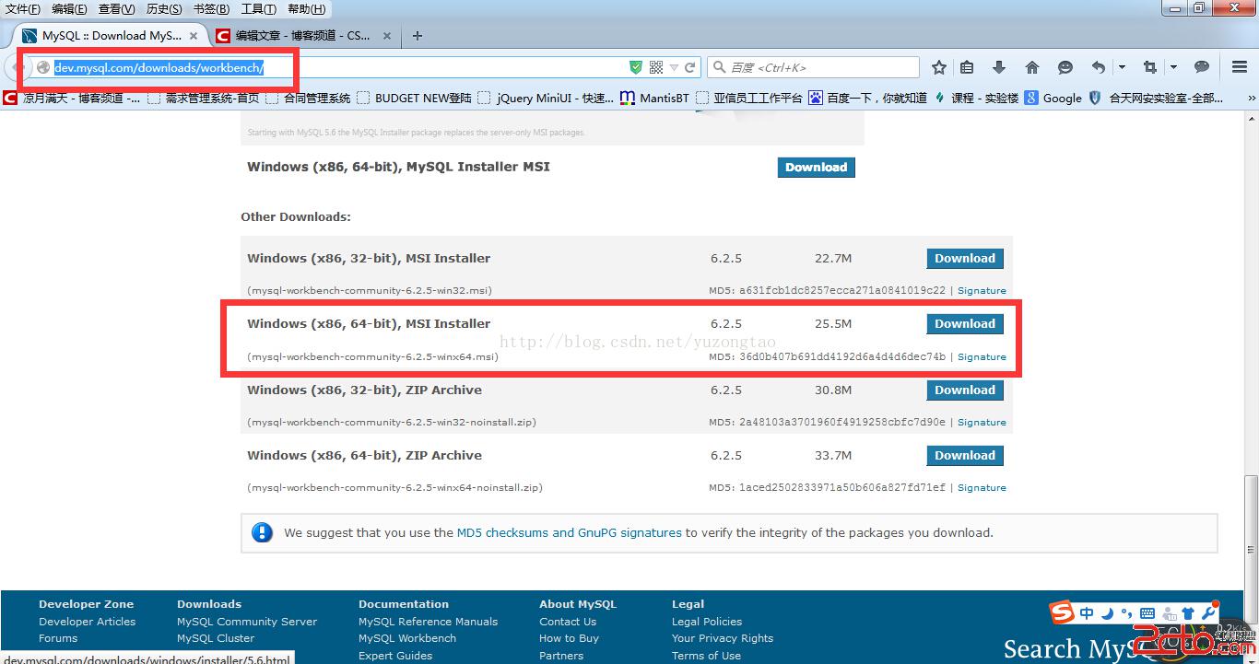Show more bookmarks chevron
The height and width of the screenshot is (664, 1259).
coord(1252,98)
